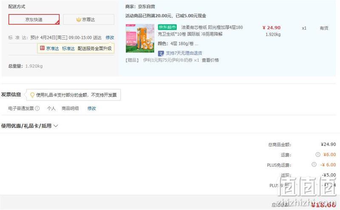Image resolution: width=340 pixels, height=210 pixels.
Task: Click the 商家：京东自营 merchant text
Action: click(140, 6)
